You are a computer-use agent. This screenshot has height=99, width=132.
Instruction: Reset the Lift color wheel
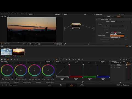[x=13, y=63]
